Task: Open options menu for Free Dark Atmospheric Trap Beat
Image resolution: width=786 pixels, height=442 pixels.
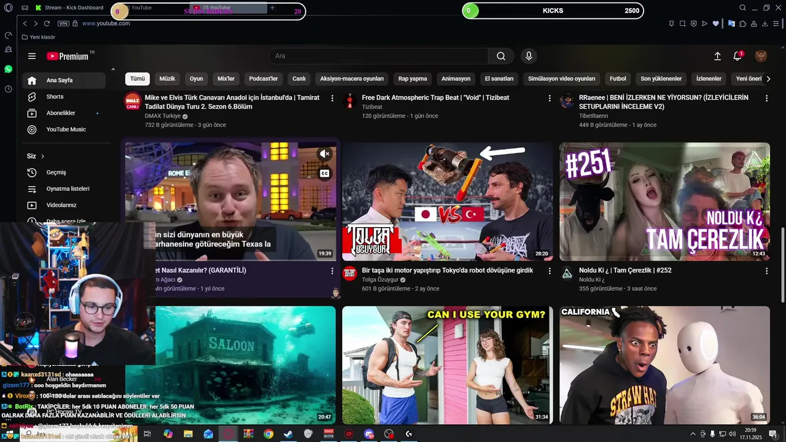Action: click(550, 98)
